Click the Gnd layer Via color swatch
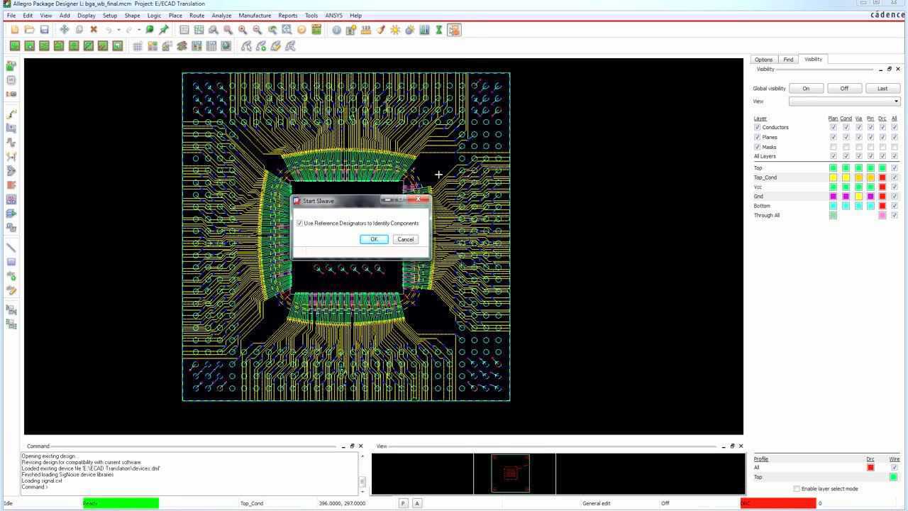This screenshot has height=511, width=908. tap(858, 196)
